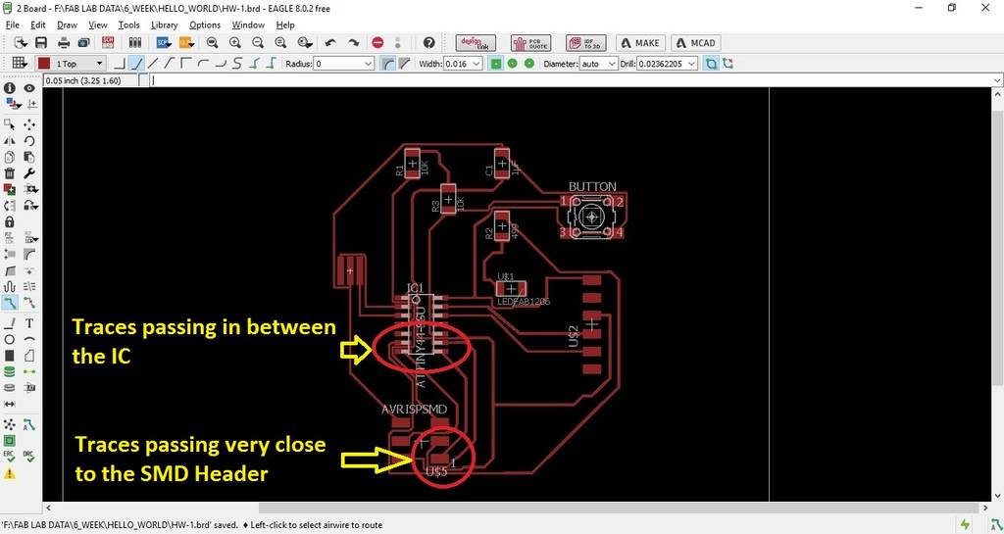Viewport: 1004px width, 534px height.
Task: Open the Help question mark icon
Action: 429,43
